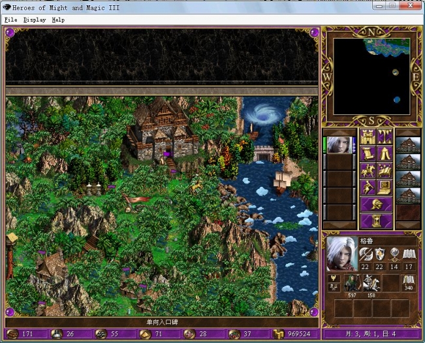Screen dimensions: 425x343
Task: Click the mounted hero on the map
Action: pyautogui.click(x=196, y=187)
